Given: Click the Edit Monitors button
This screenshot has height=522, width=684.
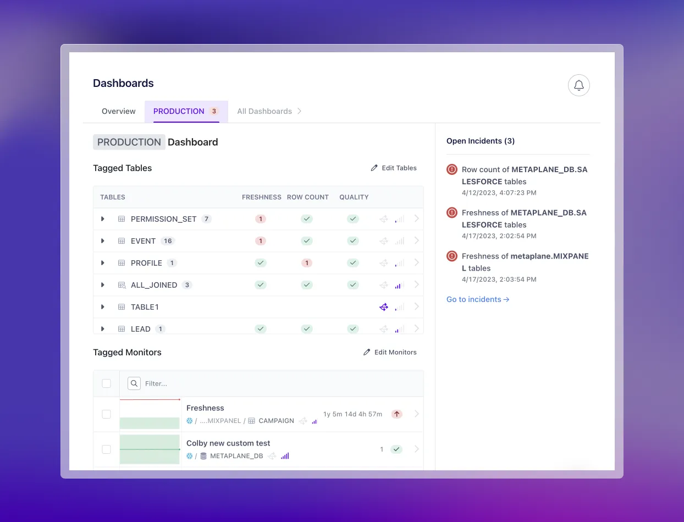Looking at the screenshot, I should [x=390, y=352].
